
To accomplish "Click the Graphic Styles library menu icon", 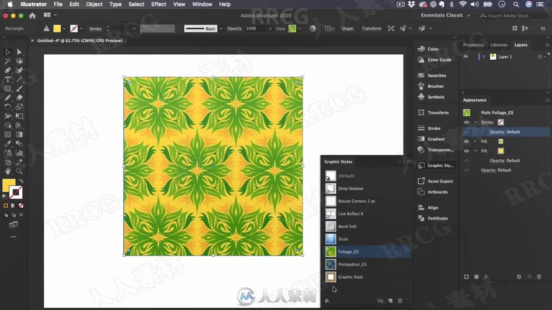I will pyautogui.click(x=328, y=301).
